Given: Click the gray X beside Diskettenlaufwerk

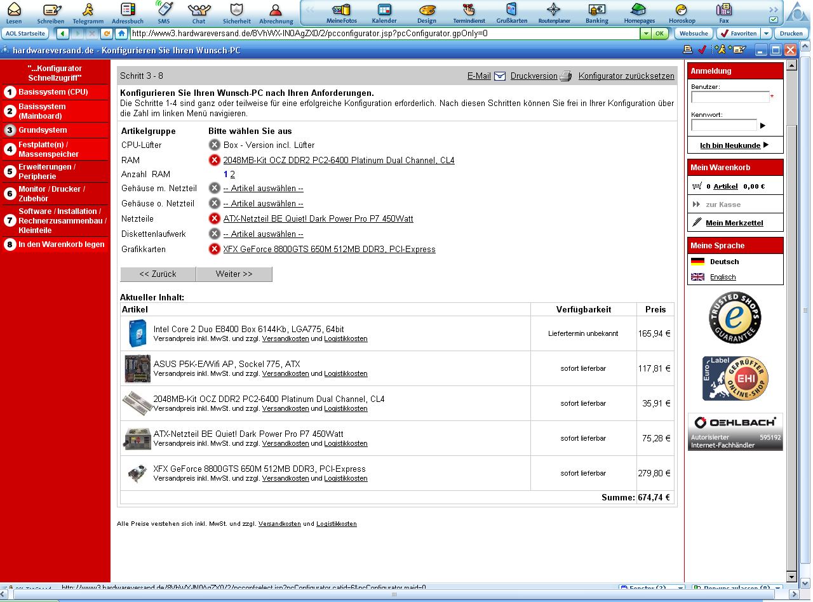Looking at the screenshot, I should coord(215,234).
